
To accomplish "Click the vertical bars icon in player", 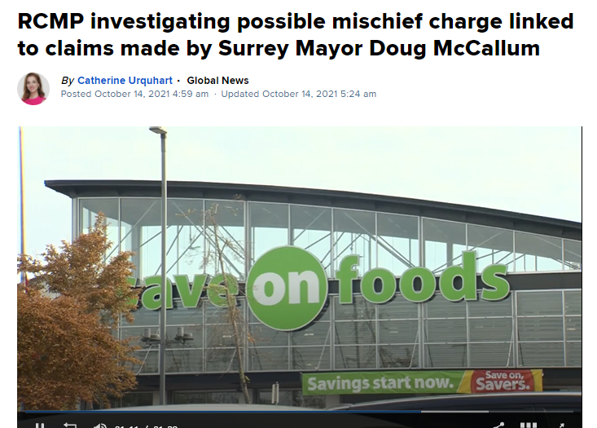I will click(x=529, y=426).
